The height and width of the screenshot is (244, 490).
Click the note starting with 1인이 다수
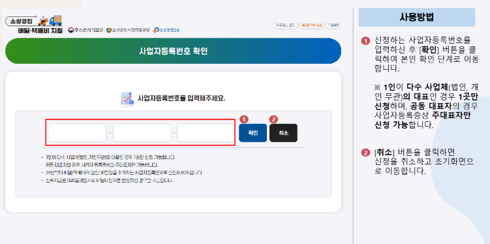tap(110, 157)
